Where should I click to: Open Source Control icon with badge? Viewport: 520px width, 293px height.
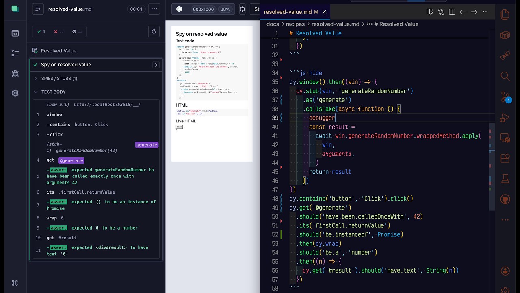tap(505, 97)
